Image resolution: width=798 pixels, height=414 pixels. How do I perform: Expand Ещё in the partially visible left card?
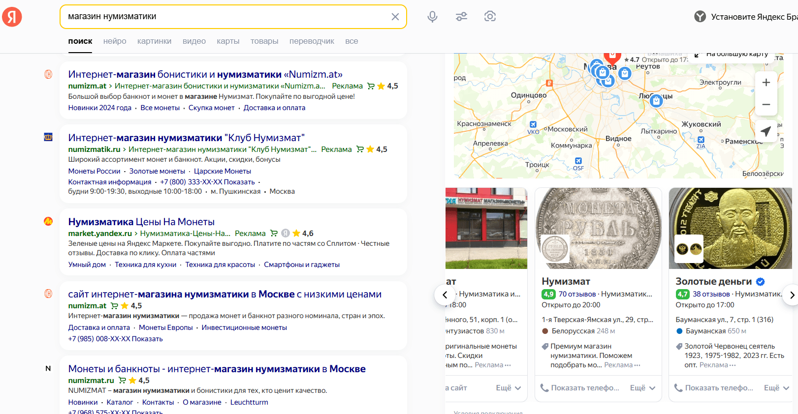[x=509, y=388]
